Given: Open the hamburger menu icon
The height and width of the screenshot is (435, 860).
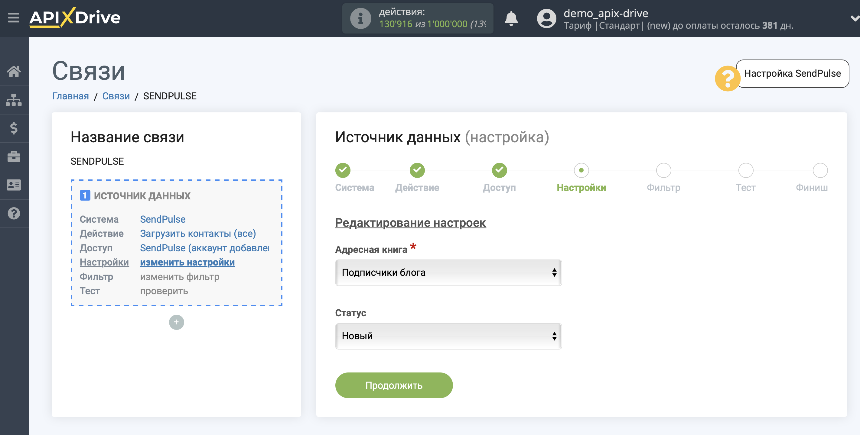Looking at the screenshot, I should point(14,17).
